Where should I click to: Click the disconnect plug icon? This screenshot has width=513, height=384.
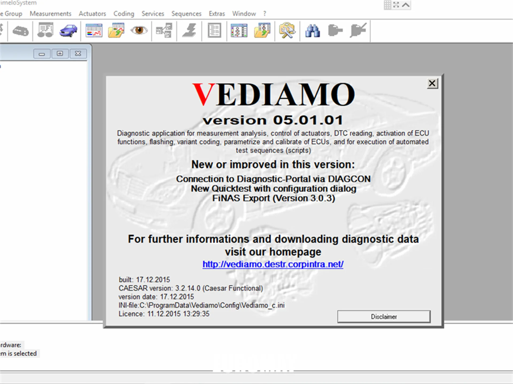coord(358,30)
